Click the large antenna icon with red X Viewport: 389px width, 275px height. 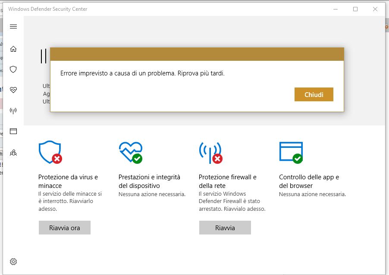[x=210, y=153]
